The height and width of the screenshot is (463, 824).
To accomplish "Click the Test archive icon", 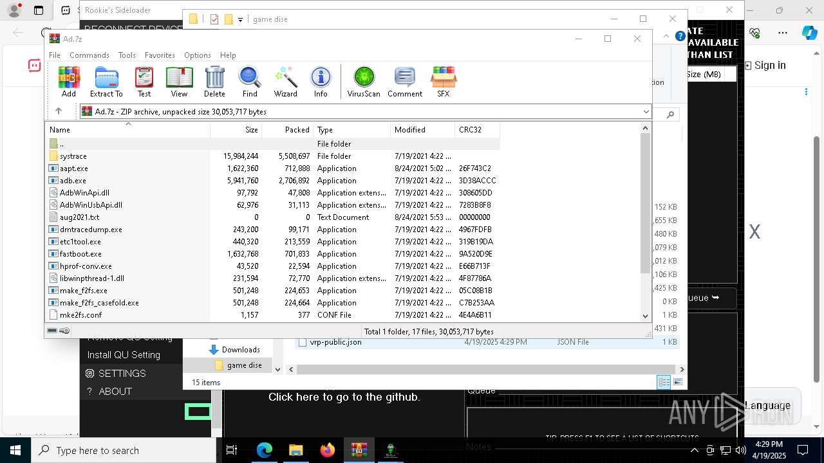I will 144,82.
